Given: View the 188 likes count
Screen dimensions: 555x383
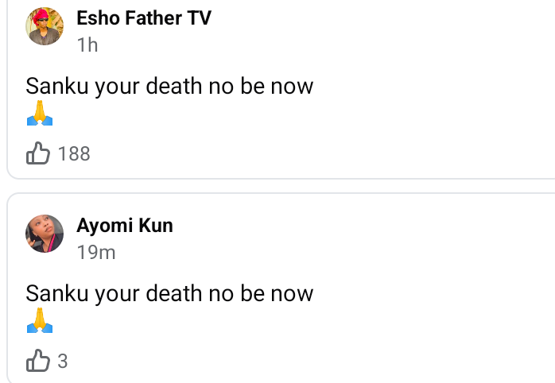Looking at the screenshot, I should pyautogui.click(x=74, y=153).
